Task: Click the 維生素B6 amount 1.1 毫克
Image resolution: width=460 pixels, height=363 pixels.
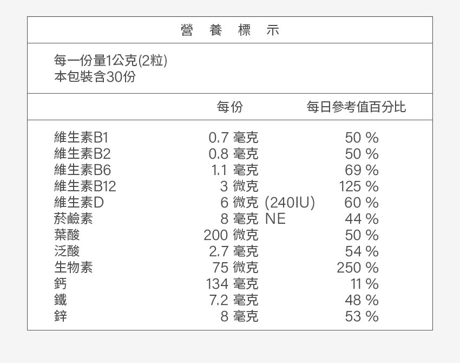Action: click(x=234, y=170)
